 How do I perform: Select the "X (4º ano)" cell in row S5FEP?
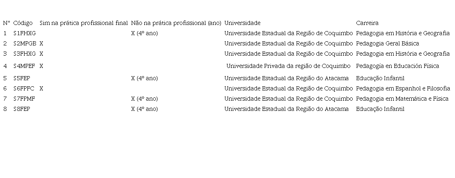tap(144, 78)
